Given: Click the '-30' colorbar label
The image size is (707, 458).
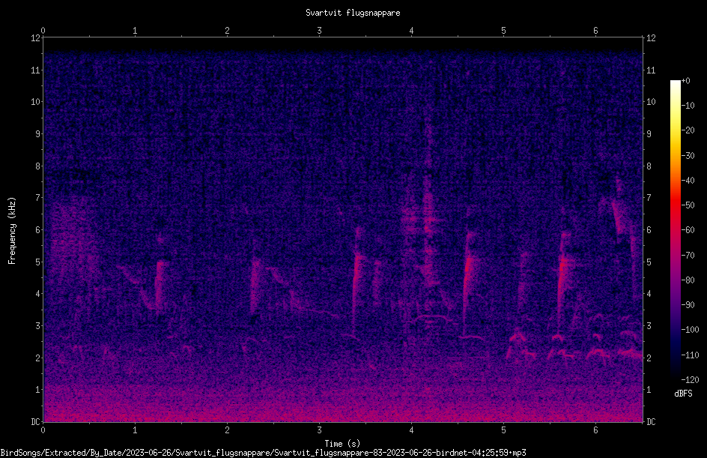Looking at the screenshot, I should click(688, 156).
